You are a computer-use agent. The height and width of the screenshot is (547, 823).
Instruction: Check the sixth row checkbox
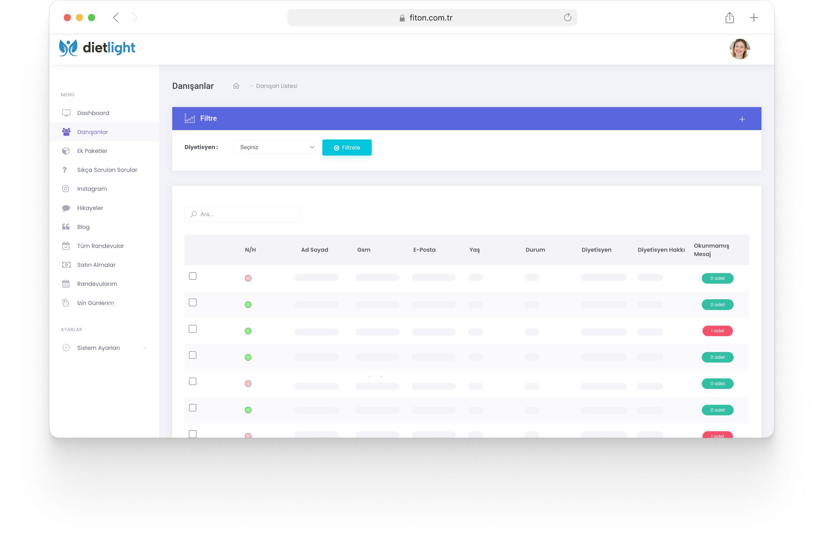pos(193,408)
